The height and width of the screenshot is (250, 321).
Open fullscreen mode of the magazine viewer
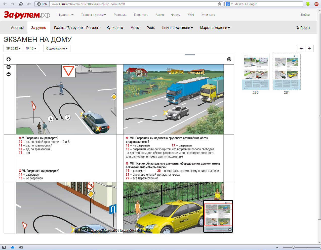coord(229,59)
